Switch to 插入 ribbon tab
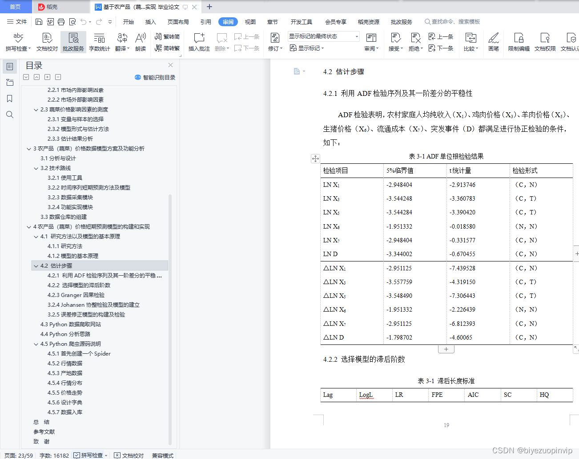Viewport: 579px width, 459px height. (x=151, y=22)
